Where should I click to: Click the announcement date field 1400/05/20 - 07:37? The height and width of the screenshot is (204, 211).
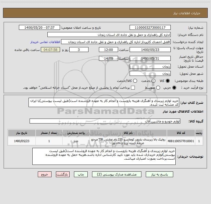[39, 28]
